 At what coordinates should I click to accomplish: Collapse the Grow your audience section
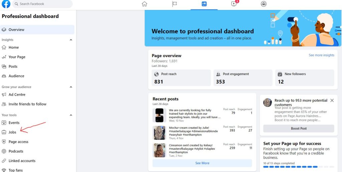[x=71, y=87]
